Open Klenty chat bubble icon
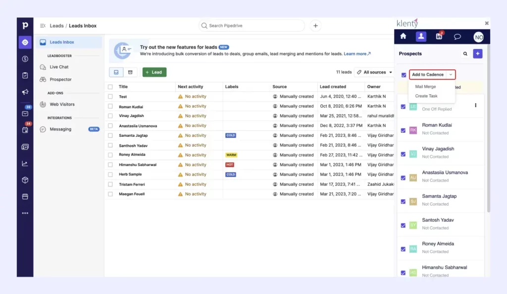Image resolution: width=507 pixels, height=294 pixels. pyautogui.click(x=457, y=37)
